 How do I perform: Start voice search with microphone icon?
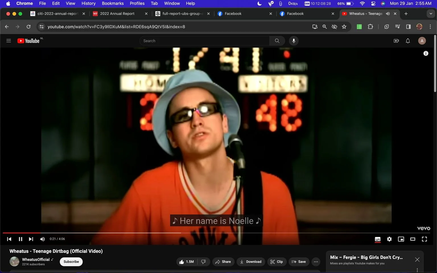294,41
